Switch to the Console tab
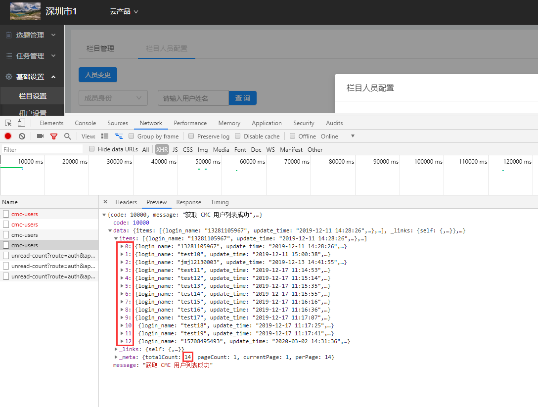 click(85, 123)
